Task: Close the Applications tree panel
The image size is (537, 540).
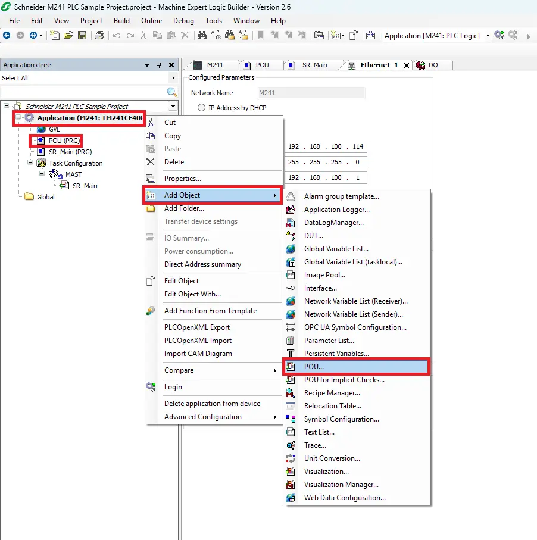Action: (171, 65)
